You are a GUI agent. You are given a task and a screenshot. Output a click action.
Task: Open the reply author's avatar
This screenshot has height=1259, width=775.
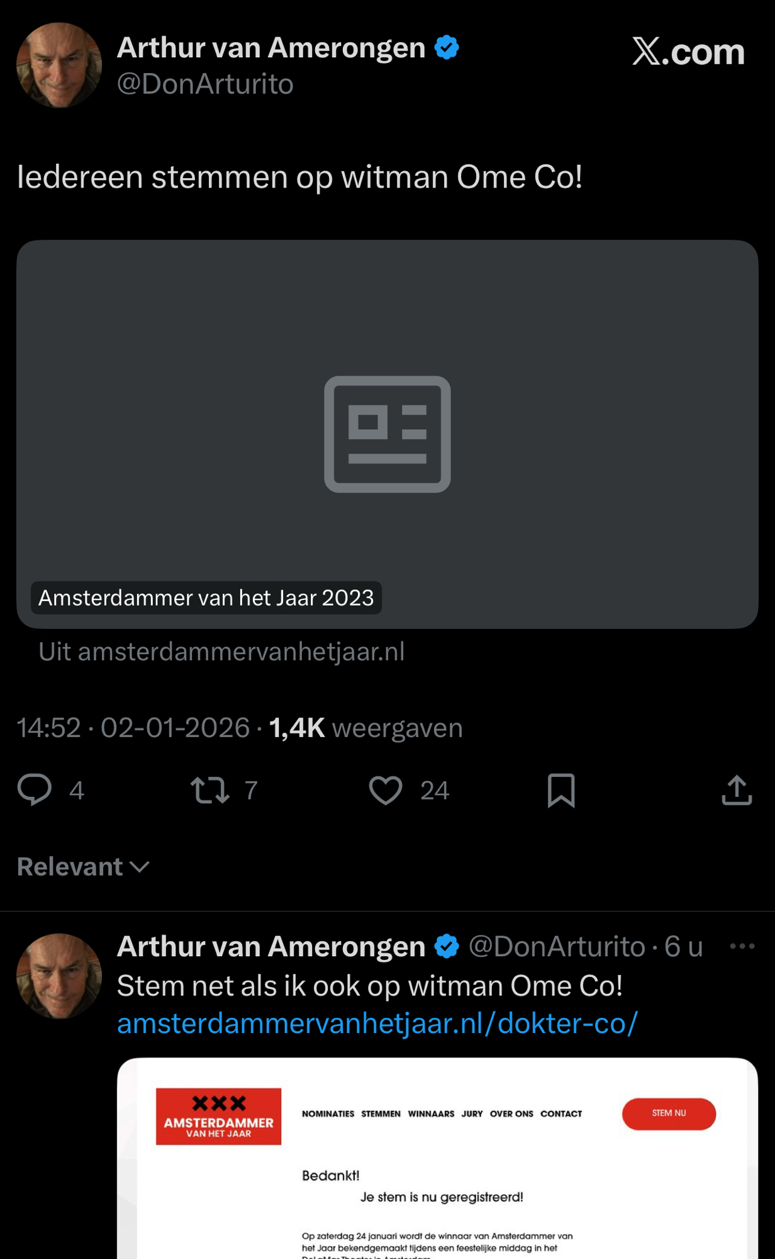pyautogui.click(x=59, y=976)
